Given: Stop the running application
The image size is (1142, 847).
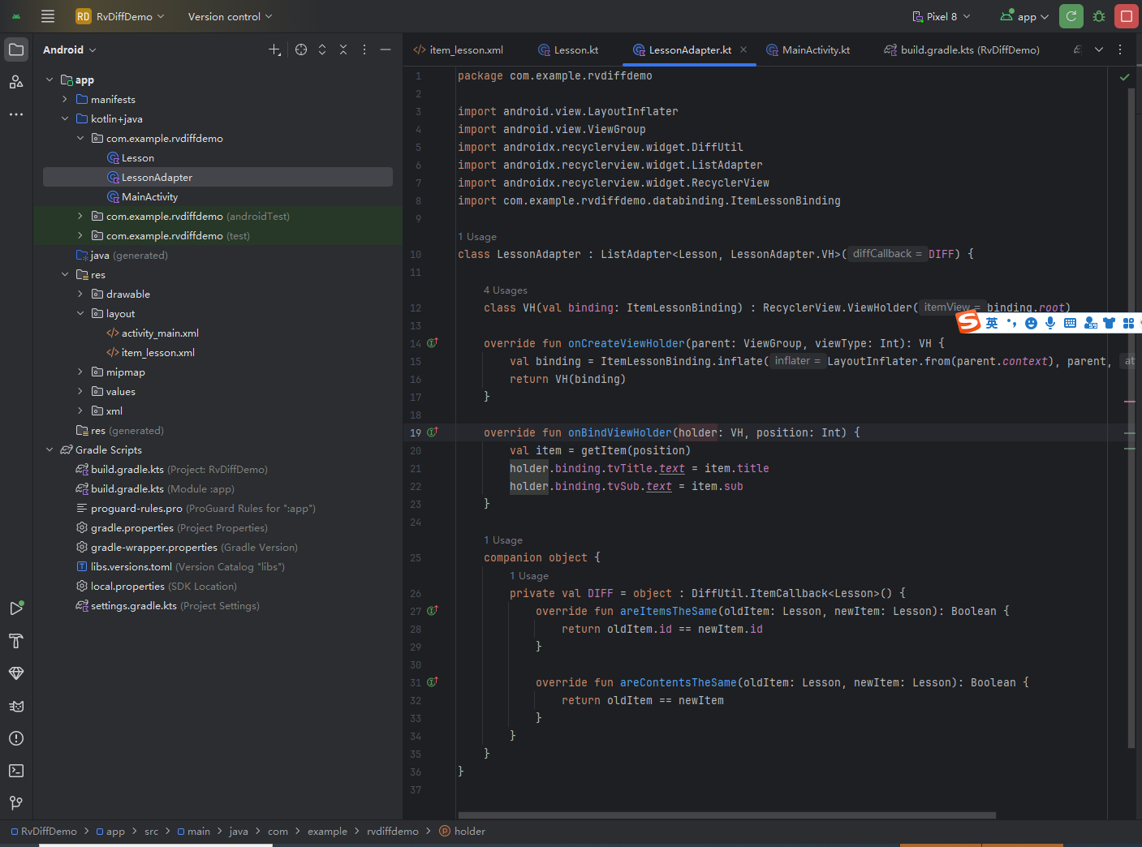Looking at the screenshot, I should [x=1127, y=16].
